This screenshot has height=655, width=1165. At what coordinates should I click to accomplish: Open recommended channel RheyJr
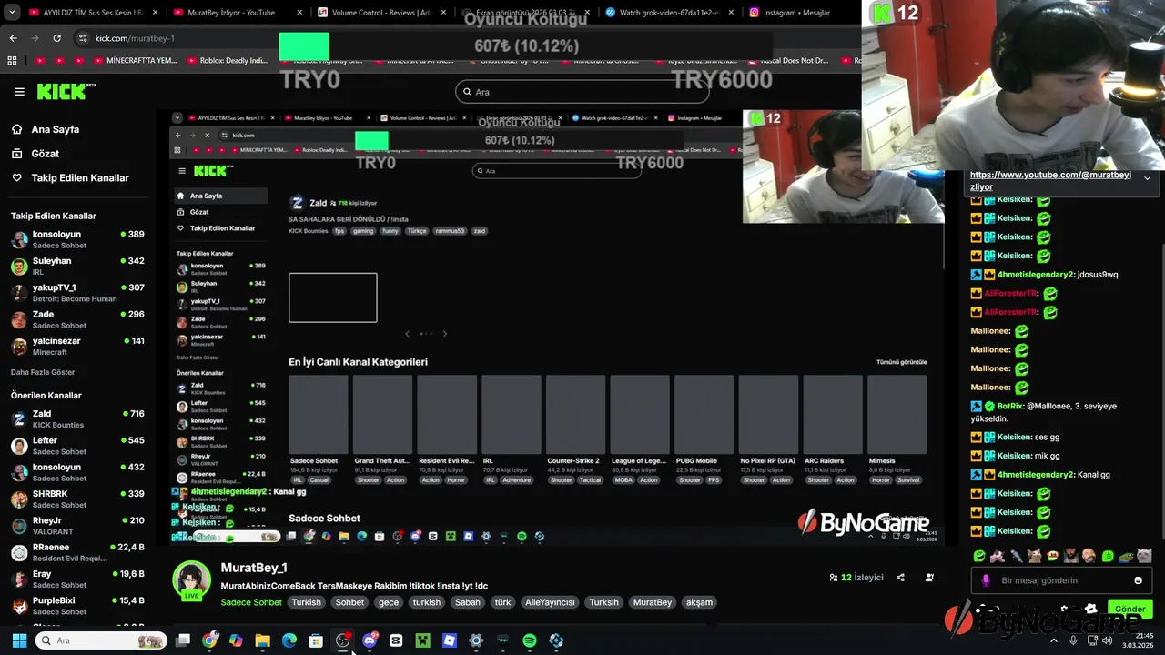(77, 525)
